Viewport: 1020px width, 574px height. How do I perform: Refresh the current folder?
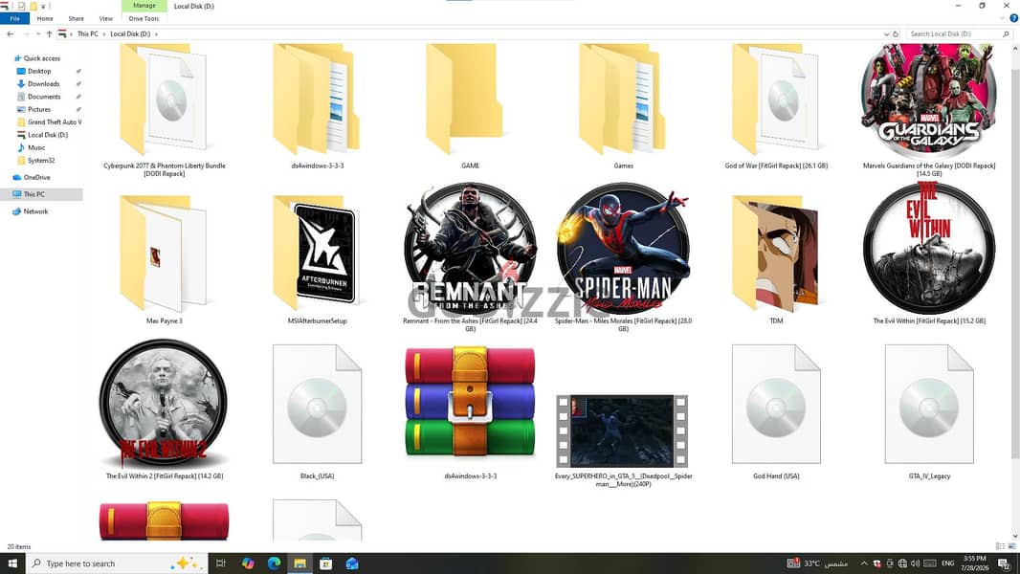896,33
